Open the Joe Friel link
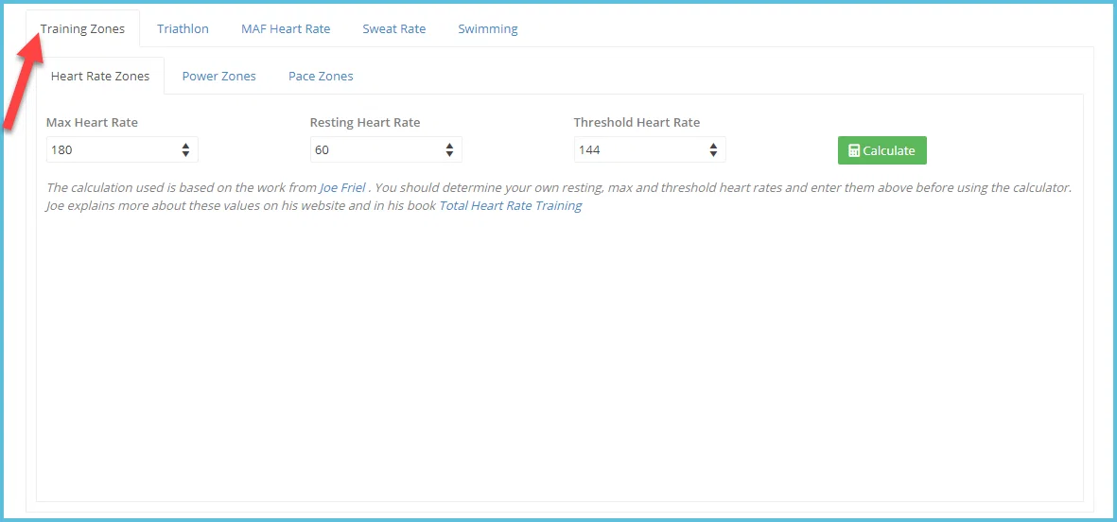 (342, 188)
